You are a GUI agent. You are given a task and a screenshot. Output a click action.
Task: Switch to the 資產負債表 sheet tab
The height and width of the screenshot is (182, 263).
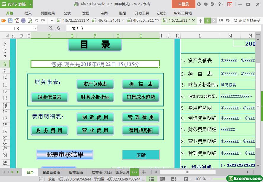pyautogui.click(x=51, y=172)
